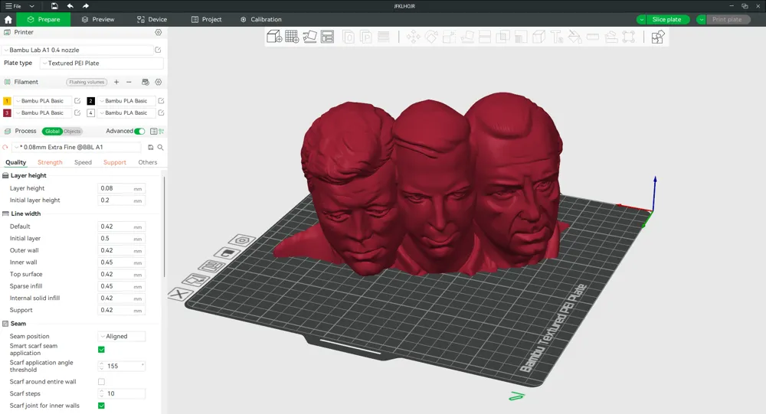Switch process scope to Objects
Viewport: 766px width, 414px height.
pos(72,132)
